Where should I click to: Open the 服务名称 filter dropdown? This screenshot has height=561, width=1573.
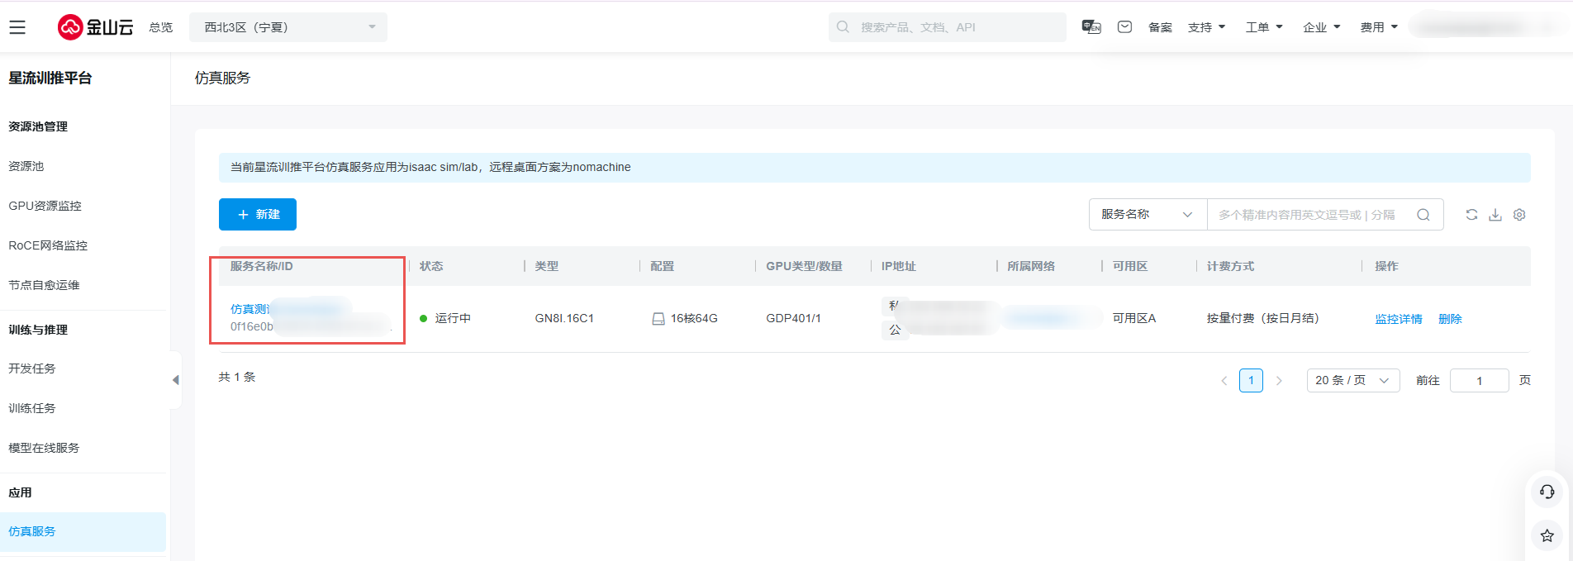[1147, 215]
